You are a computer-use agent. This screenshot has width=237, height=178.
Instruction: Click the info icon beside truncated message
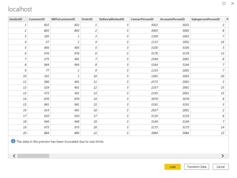click(13, 141)
